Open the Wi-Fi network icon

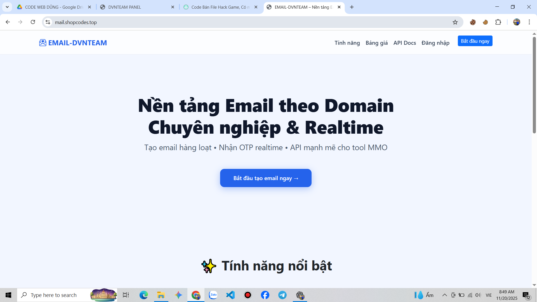point(470,295)
